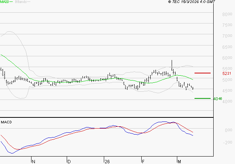Select the M month marker on time axis
The width and height of the screenshot is (235, 164).
pyautogui.click(x=180, y=161)
